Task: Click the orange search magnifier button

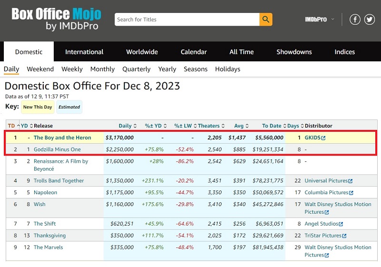Action: click(x=266, y=20)
